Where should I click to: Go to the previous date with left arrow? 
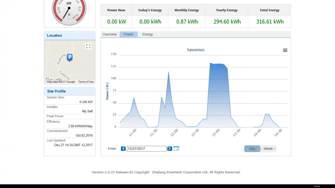[123, 149]
